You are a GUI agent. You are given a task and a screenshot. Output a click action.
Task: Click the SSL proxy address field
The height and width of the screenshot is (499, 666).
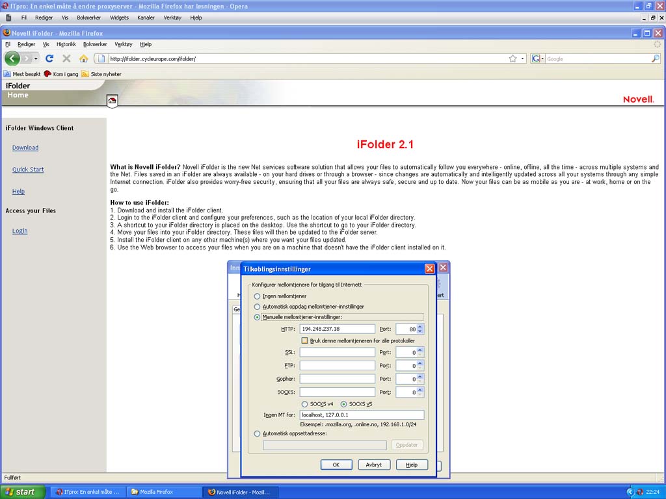tap(338, 352)
